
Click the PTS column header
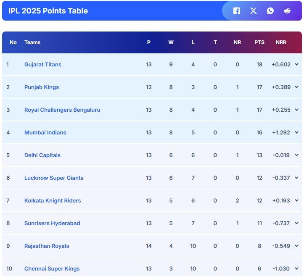[x=259, y=42]
